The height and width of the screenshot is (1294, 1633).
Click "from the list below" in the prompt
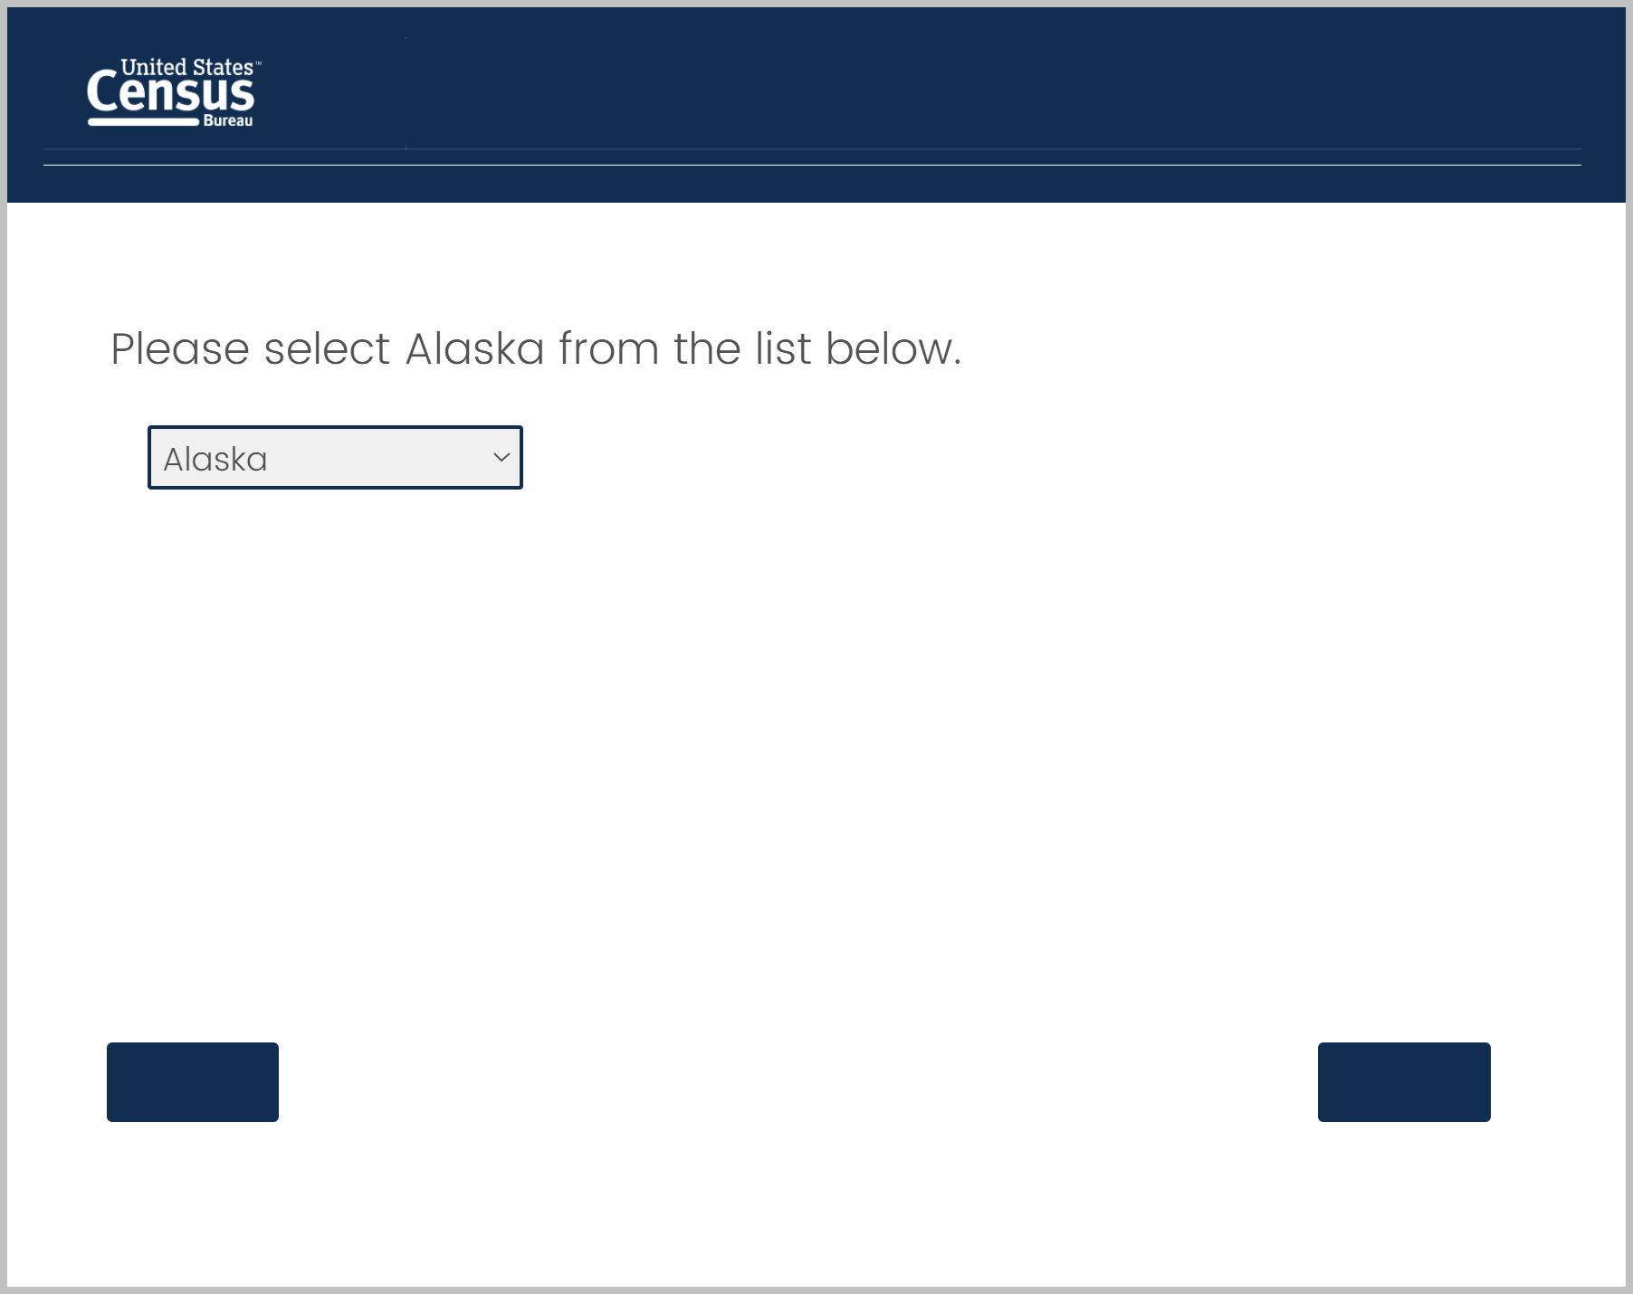coord(759,348)
